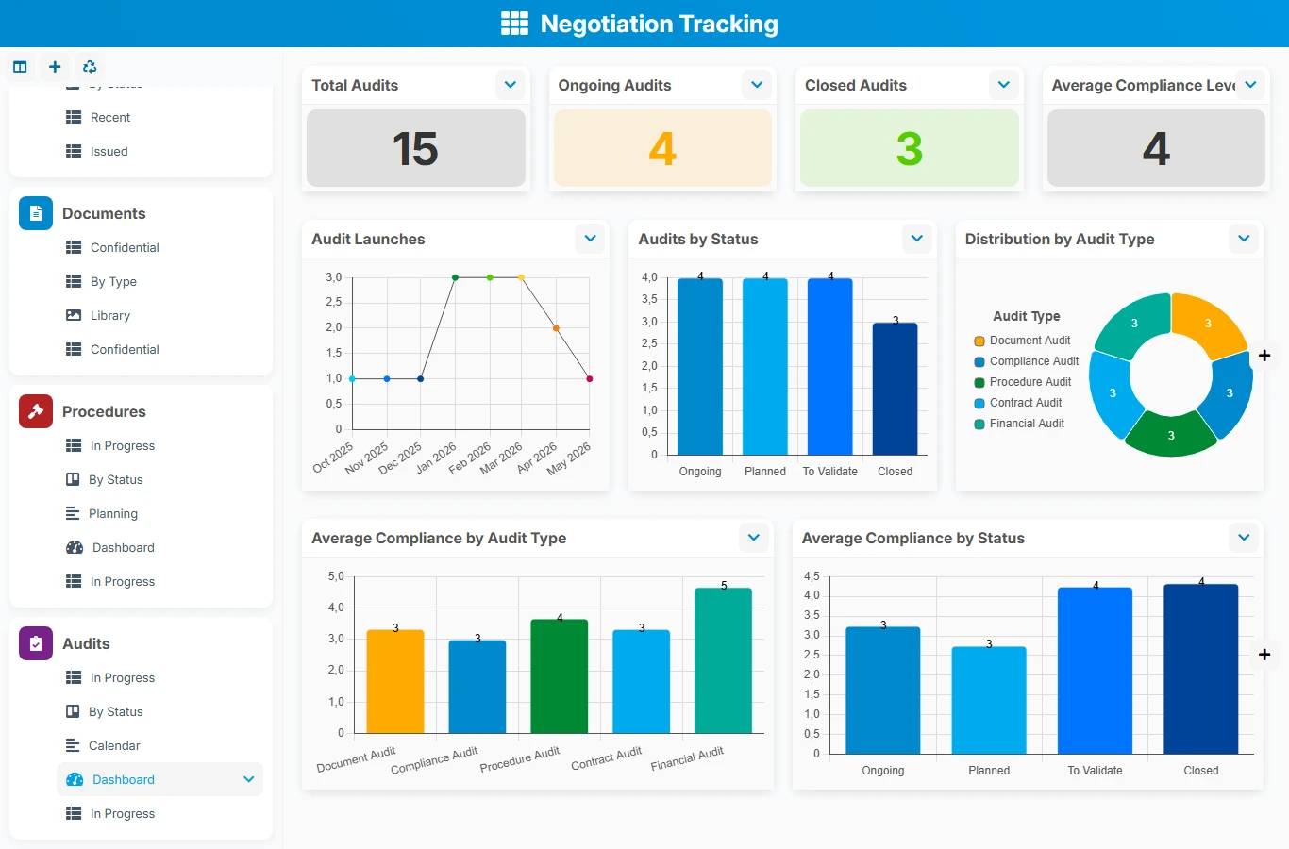Toggle Procedure Audit legend entry
1289x849 pixels.
[x=1023, y=382]
